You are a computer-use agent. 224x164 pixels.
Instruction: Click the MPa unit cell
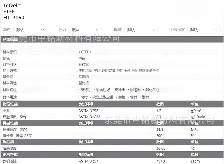194,130
